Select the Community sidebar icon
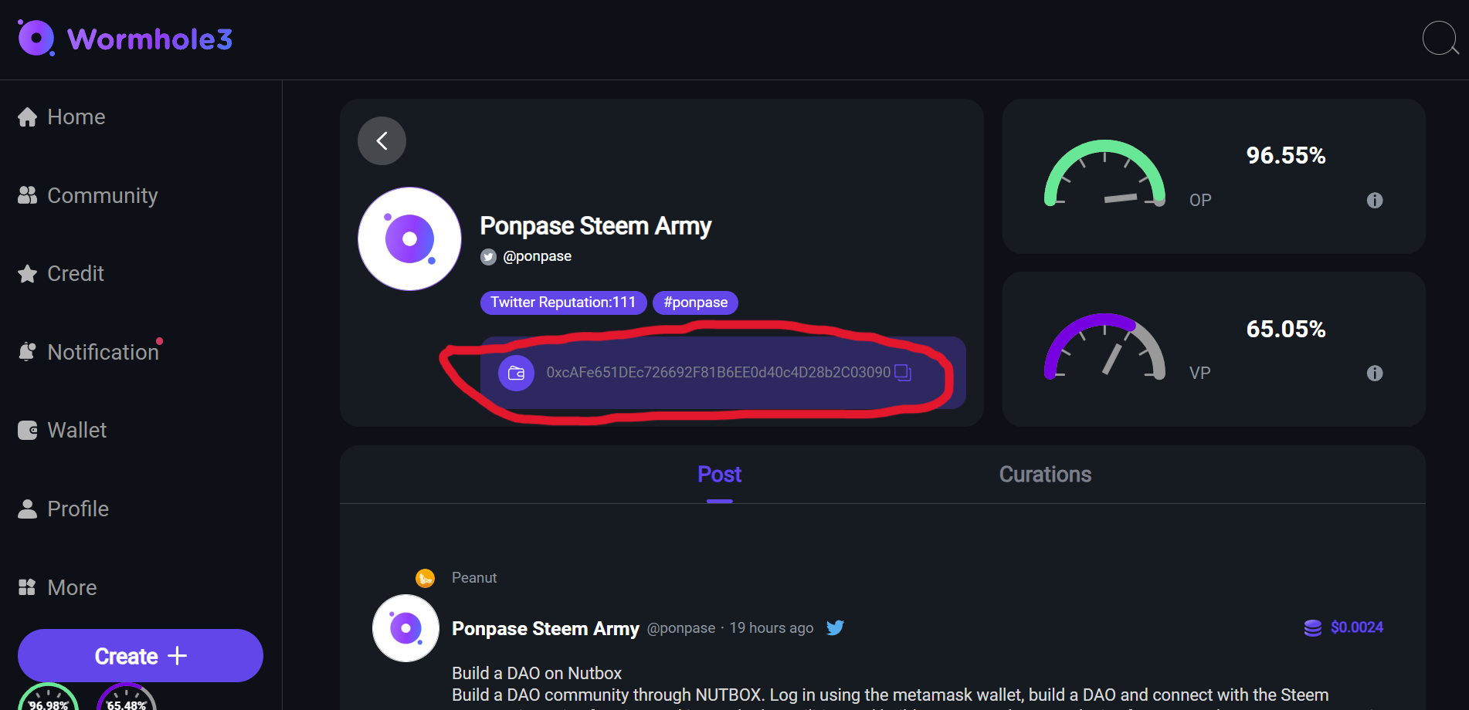Viewport: 1469px width, 710px height. coord(26,195)
